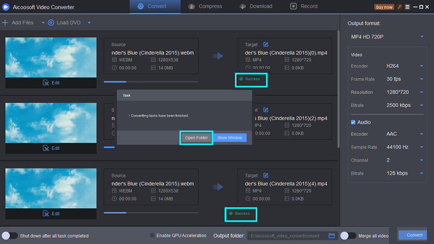
Task: Click the Load DVD disc icon
Action: click(x=51, y=23)
